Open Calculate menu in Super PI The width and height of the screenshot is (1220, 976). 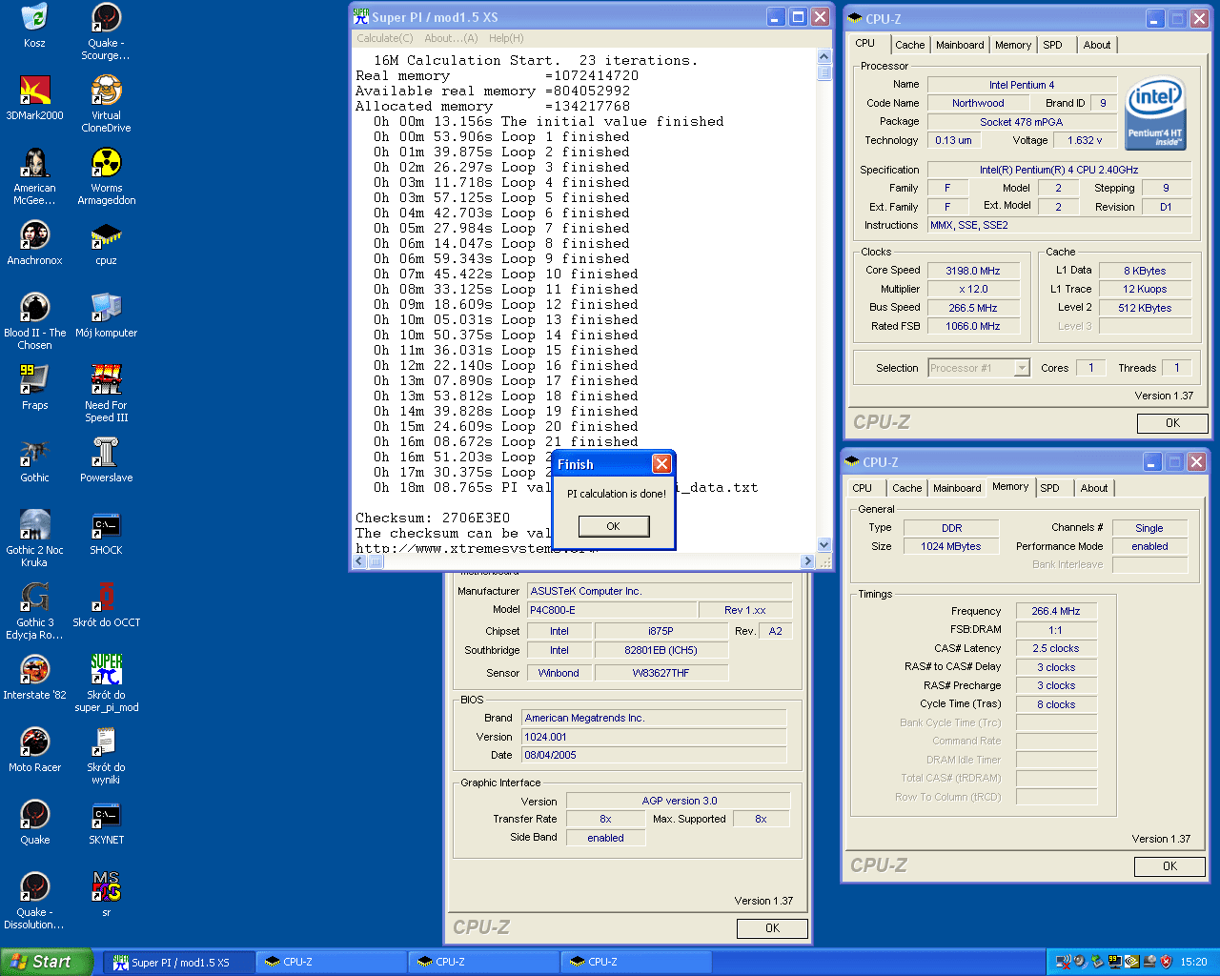385,38
